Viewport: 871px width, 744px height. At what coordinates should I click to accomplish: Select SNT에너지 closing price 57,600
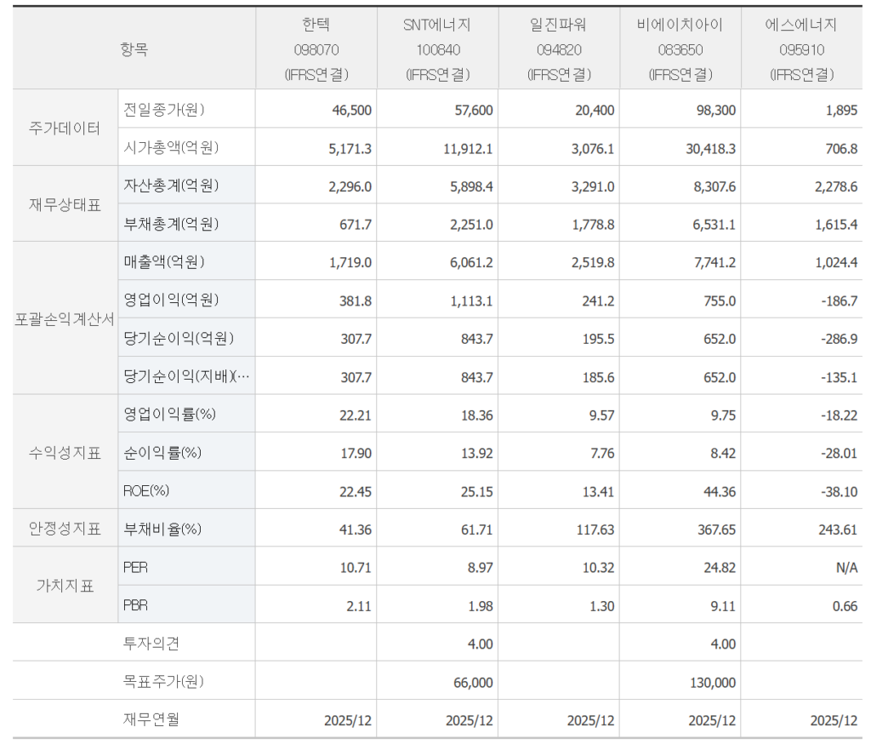(x=473, y=110)
